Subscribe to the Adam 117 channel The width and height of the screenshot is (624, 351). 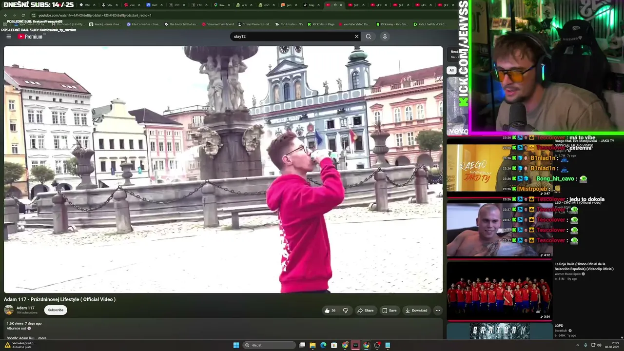(x=56, y=310)
